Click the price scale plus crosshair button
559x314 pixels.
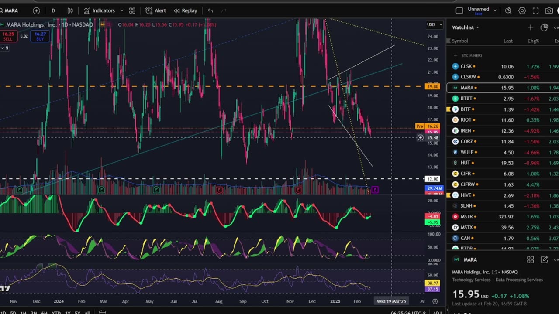[420, 137]
